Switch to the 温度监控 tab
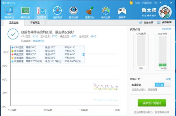 [x=14, y=23]
